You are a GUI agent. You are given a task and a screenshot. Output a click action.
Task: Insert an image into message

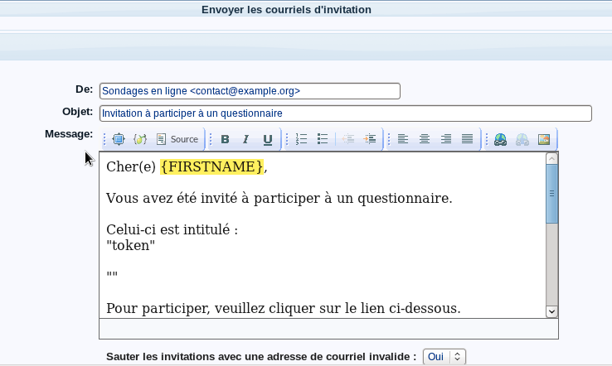point(544,139)
